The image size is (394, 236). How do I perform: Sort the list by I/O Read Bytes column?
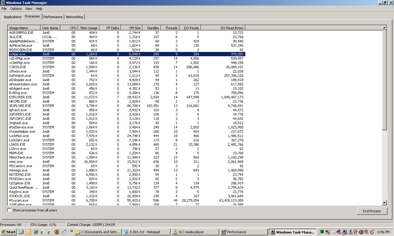[223, 28]
